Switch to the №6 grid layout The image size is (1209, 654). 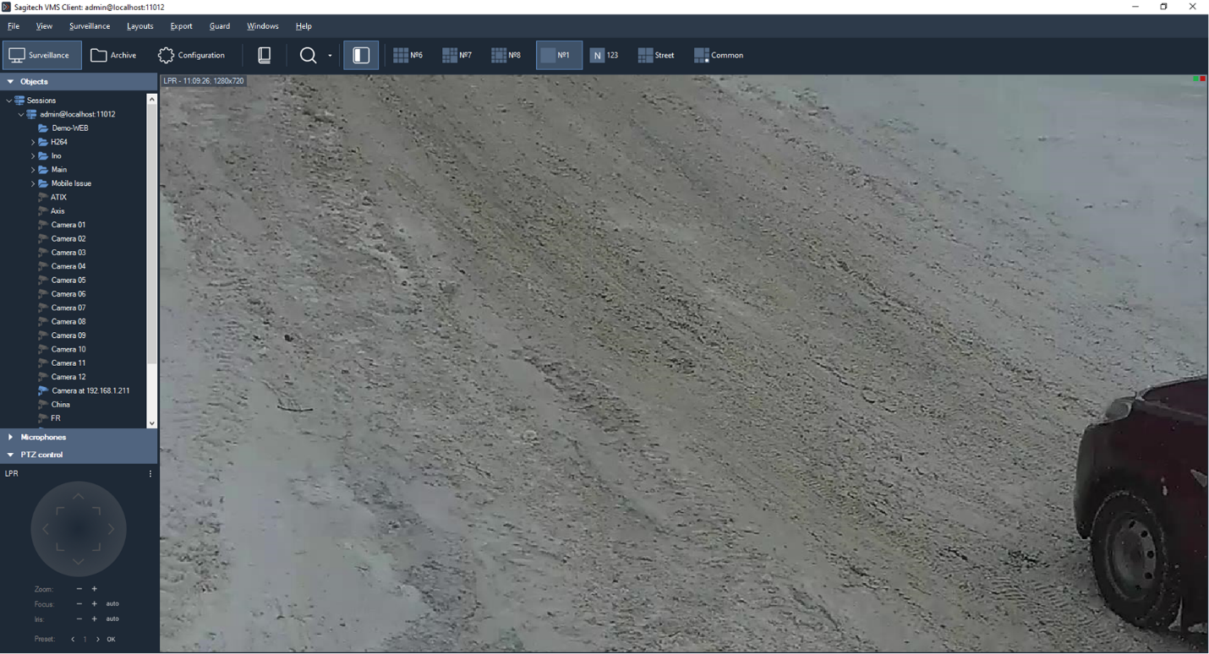(x=408, y=55)
